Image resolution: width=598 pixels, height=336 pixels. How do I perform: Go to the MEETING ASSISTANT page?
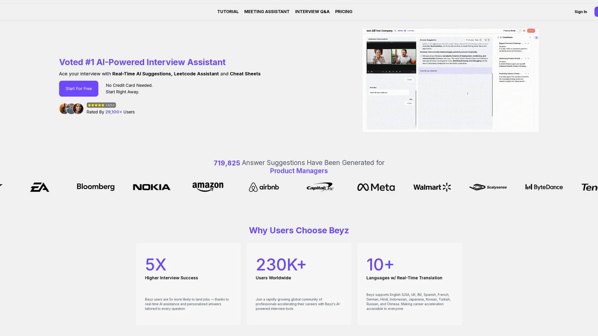[x=267, y=12]
